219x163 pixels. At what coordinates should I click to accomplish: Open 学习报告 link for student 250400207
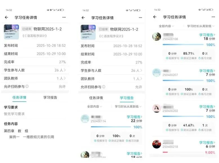[207, 71]
